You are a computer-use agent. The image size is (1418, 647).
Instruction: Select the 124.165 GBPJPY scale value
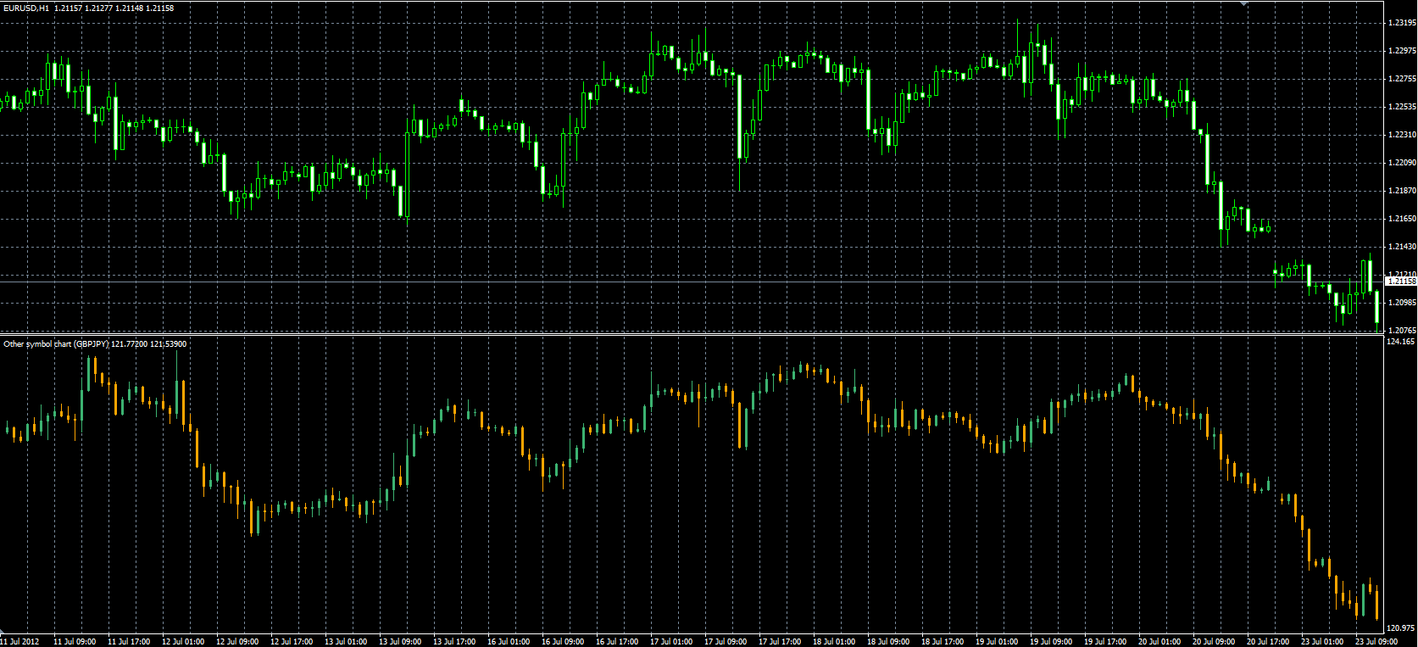(x=1400, y=342)
